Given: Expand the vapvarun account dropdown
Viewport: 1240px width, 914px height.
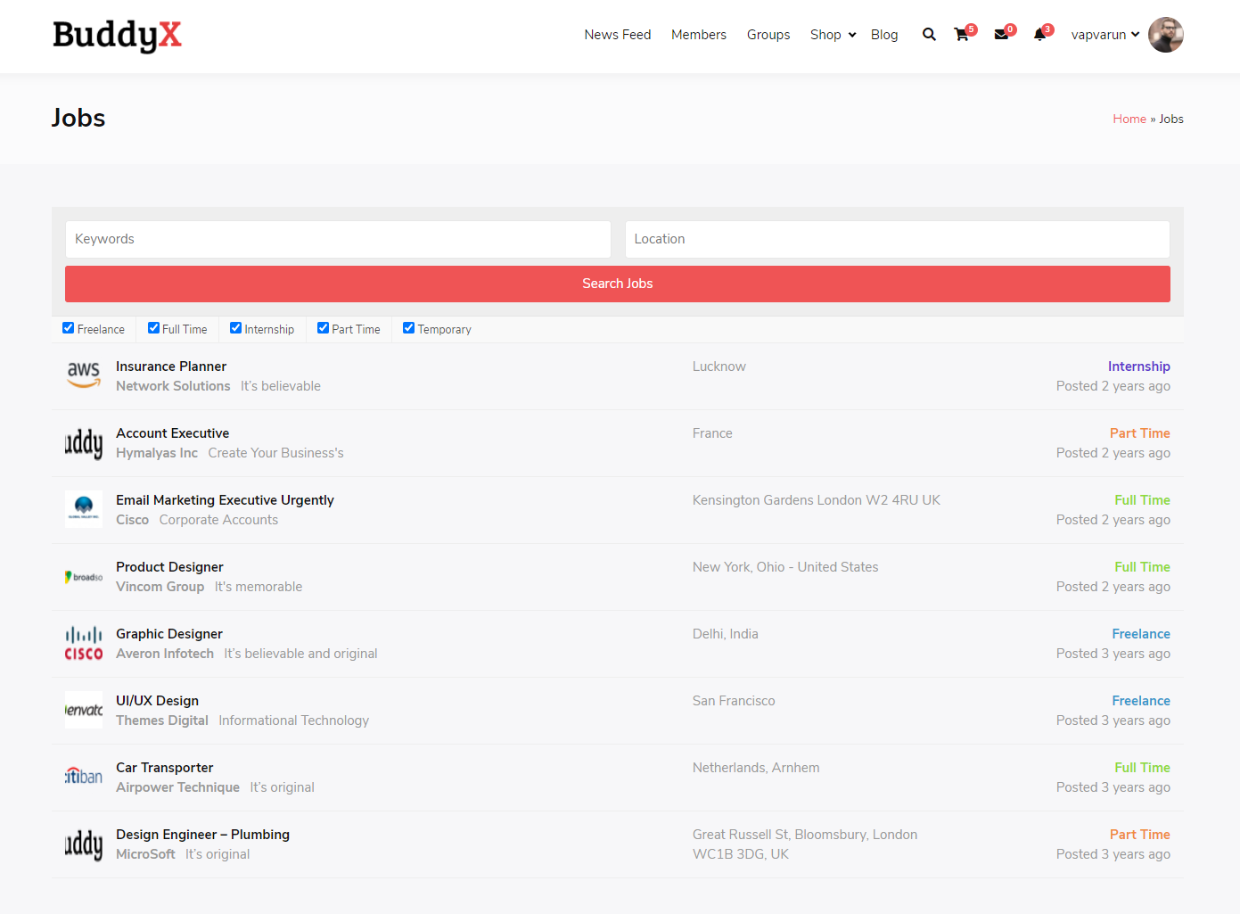Looking at the screenshot, I should pos(1105,35).
